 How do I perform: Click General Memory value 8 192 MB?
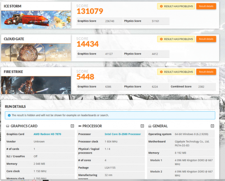(180, 153)
